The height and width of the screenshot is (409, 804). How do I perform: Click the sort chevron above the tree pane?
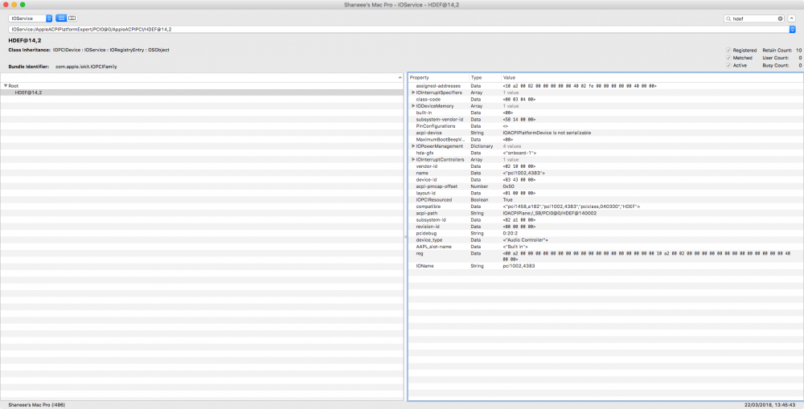400,78
